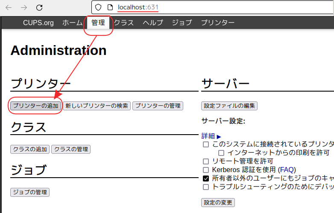
Task: Click the browser forward arrow
Action: [24, 7]
